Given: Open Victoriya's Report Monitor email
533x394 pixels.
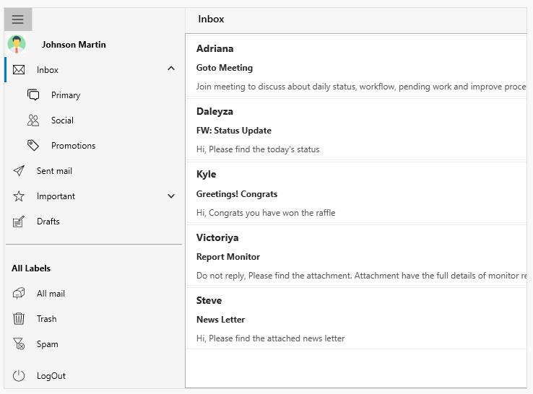Looking at the screenshot, I should [x=357, y=255].
